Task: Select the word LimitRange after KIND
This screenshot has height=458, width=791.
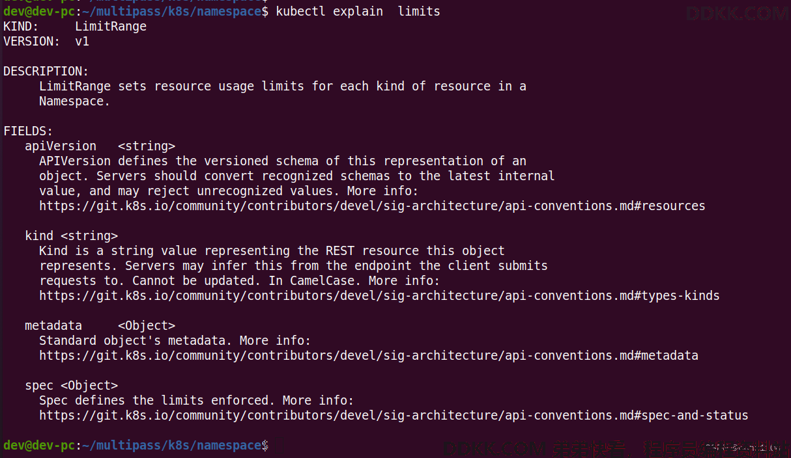Action: (x=111, y=27)
